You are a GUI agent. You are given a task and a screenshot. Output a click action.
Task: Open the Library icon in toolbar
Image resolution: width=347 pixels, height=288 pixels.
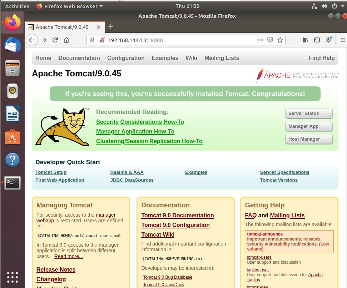306,40
